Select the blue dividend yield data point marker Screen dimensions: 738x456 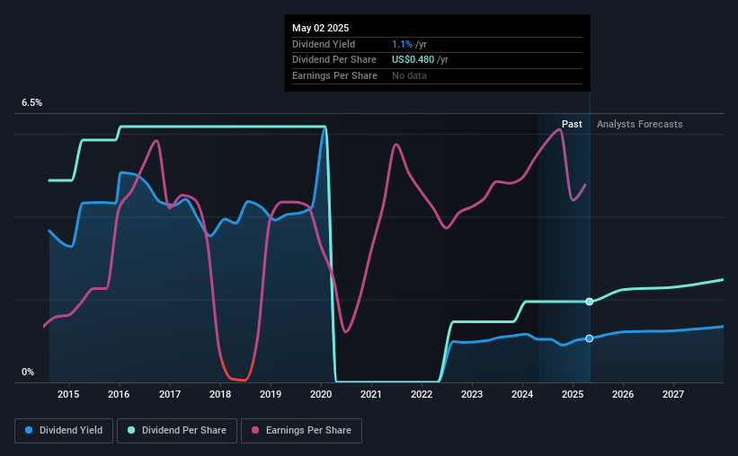(590, 338)
